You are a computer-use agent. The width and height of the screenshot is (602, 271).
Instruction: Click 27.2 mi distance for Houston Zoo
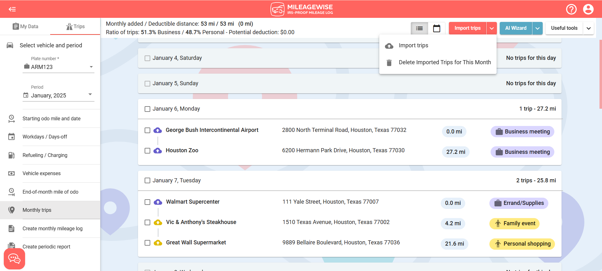click(x=456, y=152)
